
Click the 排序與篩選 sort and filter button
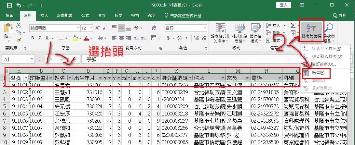(311, 32)
